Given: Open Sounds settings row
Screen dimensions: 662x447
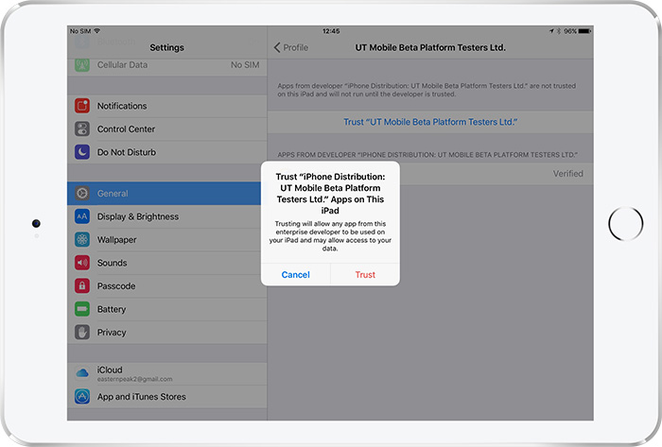Looking at the screenshot, I should [x=166, y=263].
